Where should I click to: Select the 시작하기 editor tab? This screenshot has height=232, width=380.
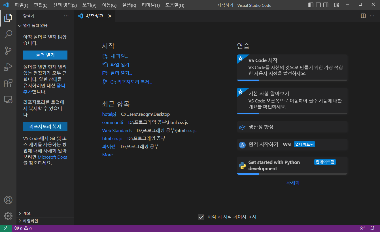(x=95, y=16)
